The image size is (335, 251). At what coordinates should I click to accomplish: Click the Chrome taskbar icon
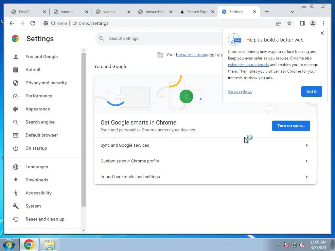click(29, 244)
